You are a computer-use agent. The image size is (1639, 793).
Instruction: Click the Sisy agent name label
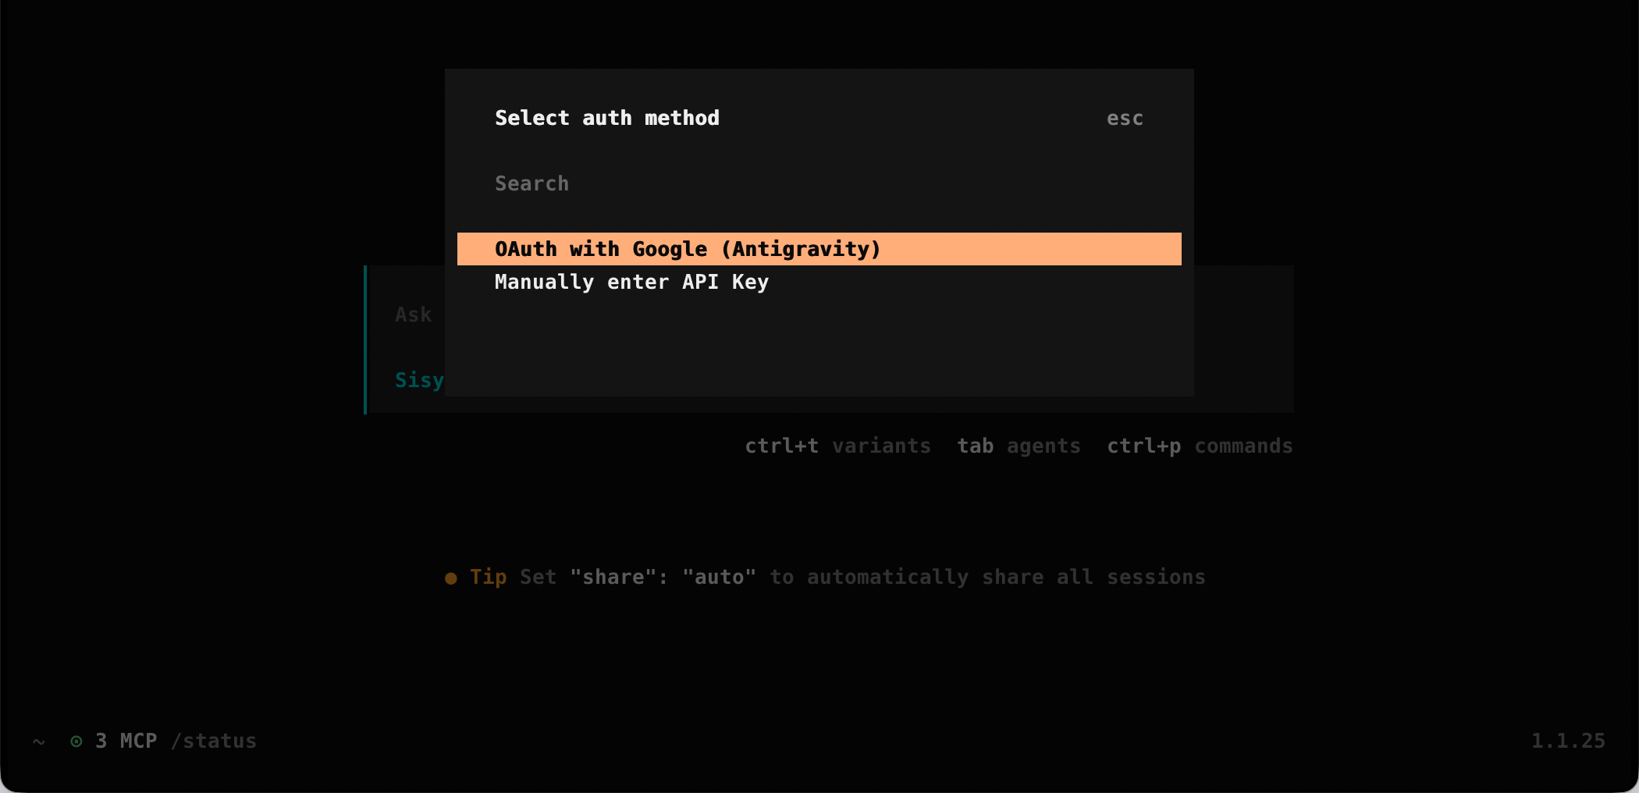[419, 380]
